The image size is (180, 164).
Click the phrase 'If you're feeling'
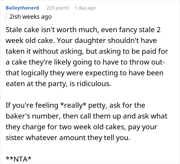tap(32, 105)
